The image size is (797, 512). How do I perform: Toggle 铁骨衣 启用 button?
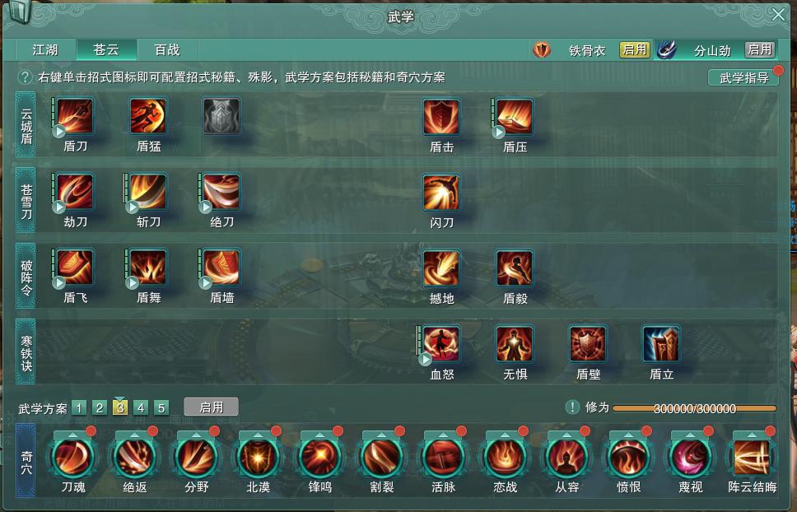pyautogui.click(x=634, y=49)
